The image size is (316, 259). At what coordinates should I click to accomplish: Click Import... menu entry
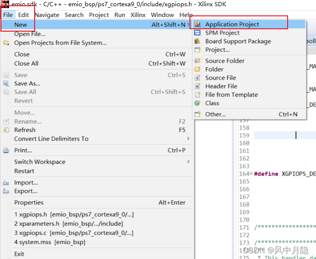(96, 182)
